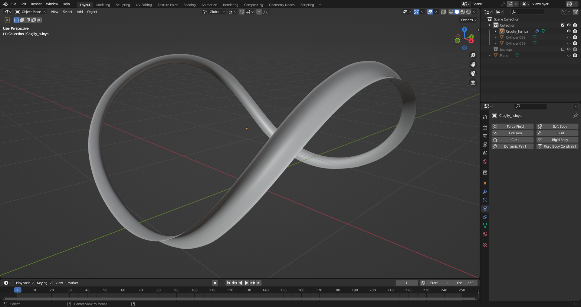581x307 pixels.
Task: Open the Global transform orientation dropdown
Action: coord(214,12)
